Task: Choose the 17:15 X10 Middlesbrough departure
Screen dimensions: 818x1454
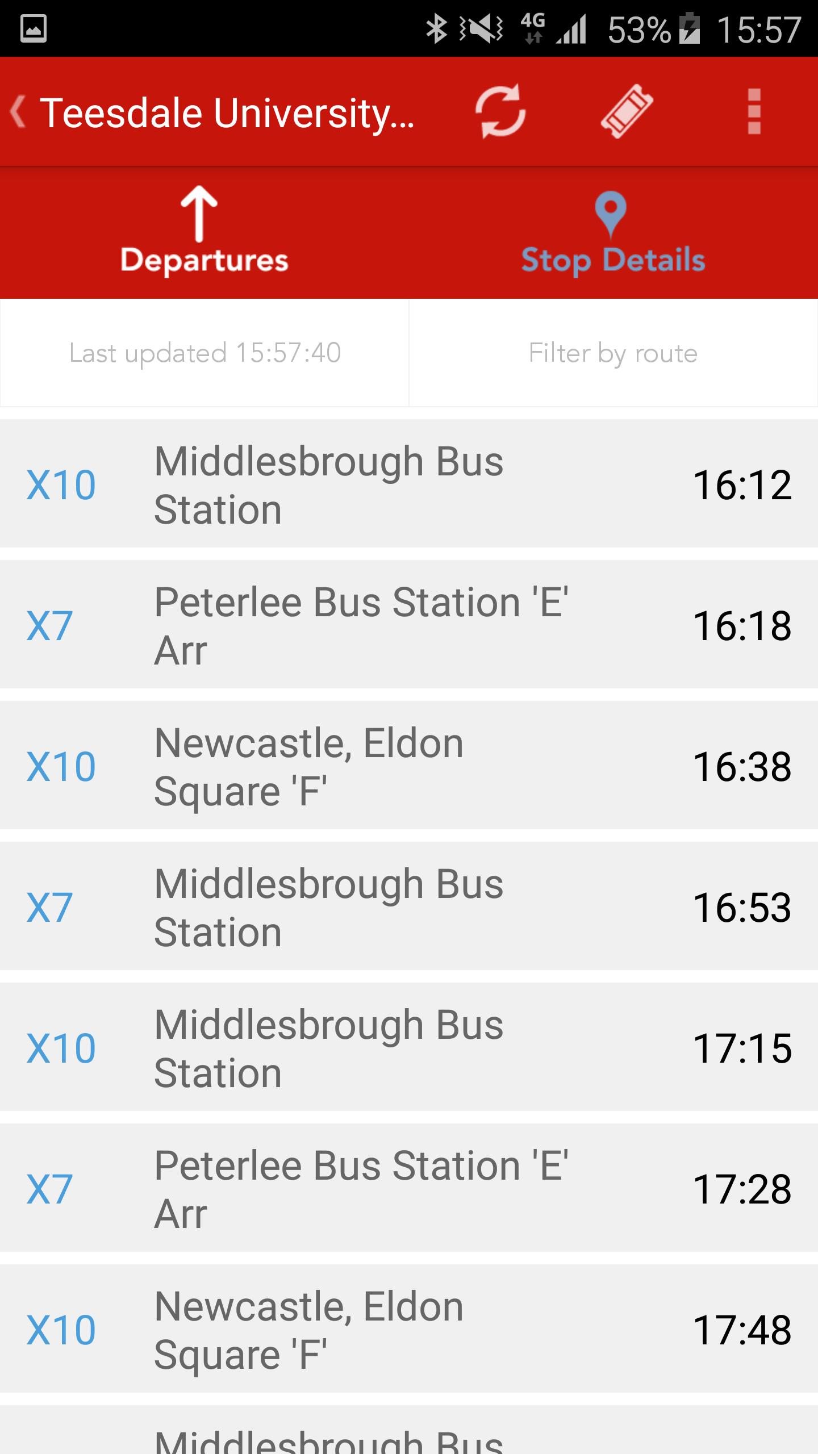Action: point(409,1047)
